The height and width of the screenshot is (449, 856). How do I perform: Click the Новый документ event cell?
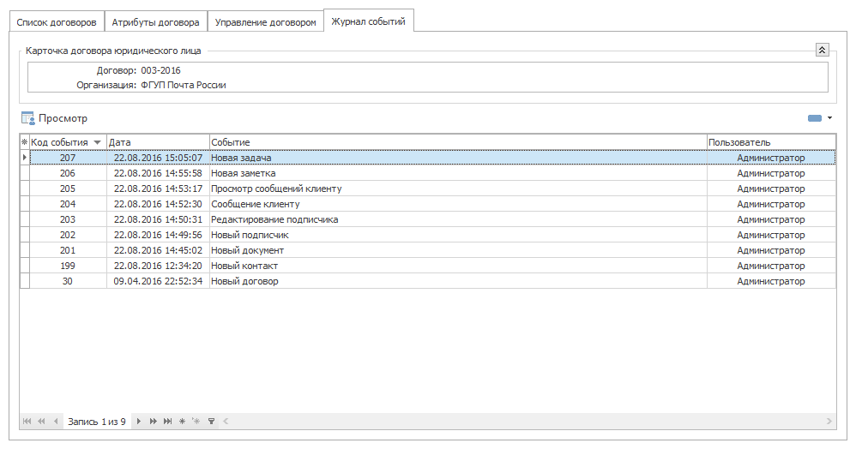[458, 250]
